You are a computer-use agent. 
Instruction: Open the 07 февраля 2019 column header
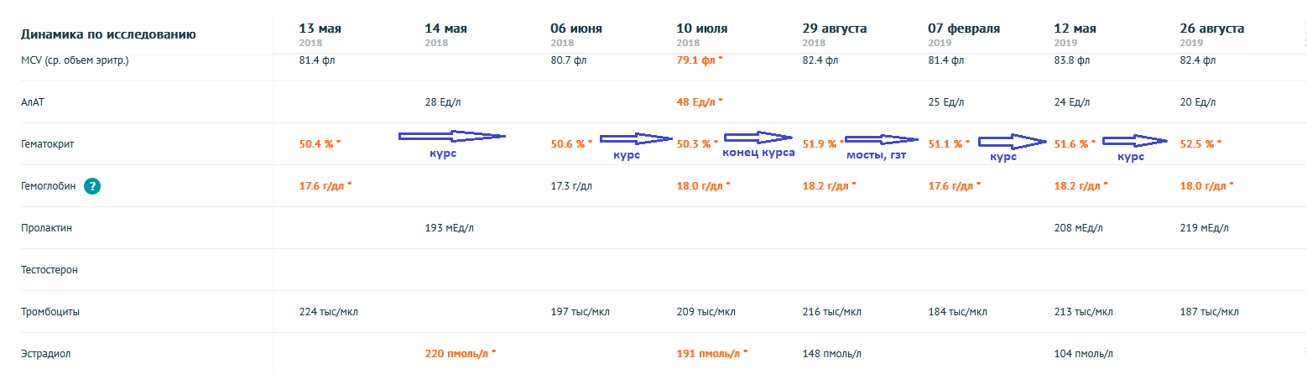964,34
